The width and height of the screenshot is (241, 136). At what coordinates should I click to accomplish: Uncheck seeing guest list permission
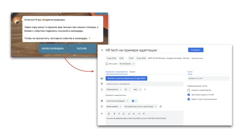189,99
